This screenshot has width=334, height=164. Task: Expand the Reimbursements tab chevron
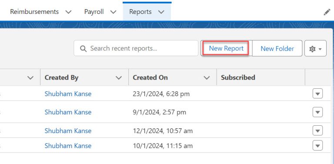coord(68,12)
